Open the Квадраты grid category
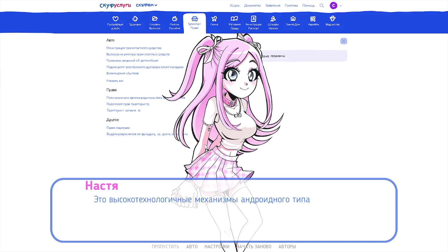The height and width of the screenshot is (252, 448). [x=313, y=21]
